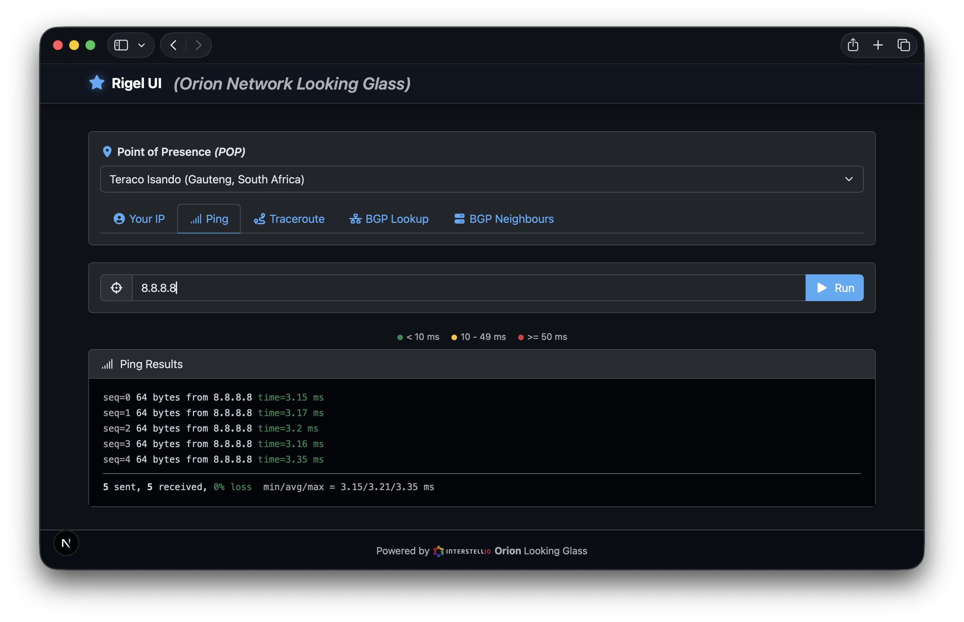Click the Orion Network Looking Glass subtitle
Viewport: 964px width, 622px height.
pos(292,84)
